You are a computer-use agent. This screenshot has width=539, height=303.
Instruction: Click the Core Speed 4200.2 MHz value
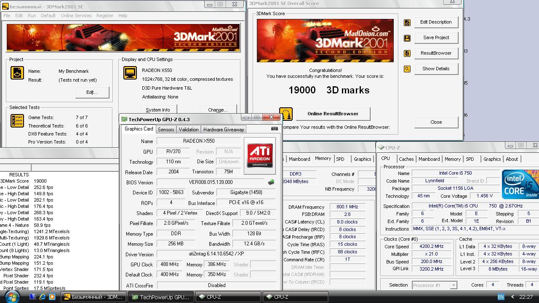coord(431,247)
